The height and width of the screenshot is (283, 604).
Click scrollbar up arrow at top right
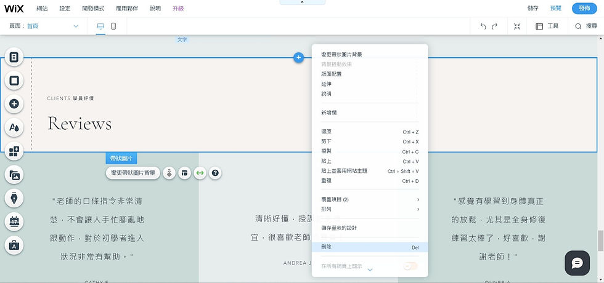tap(600, 39)
